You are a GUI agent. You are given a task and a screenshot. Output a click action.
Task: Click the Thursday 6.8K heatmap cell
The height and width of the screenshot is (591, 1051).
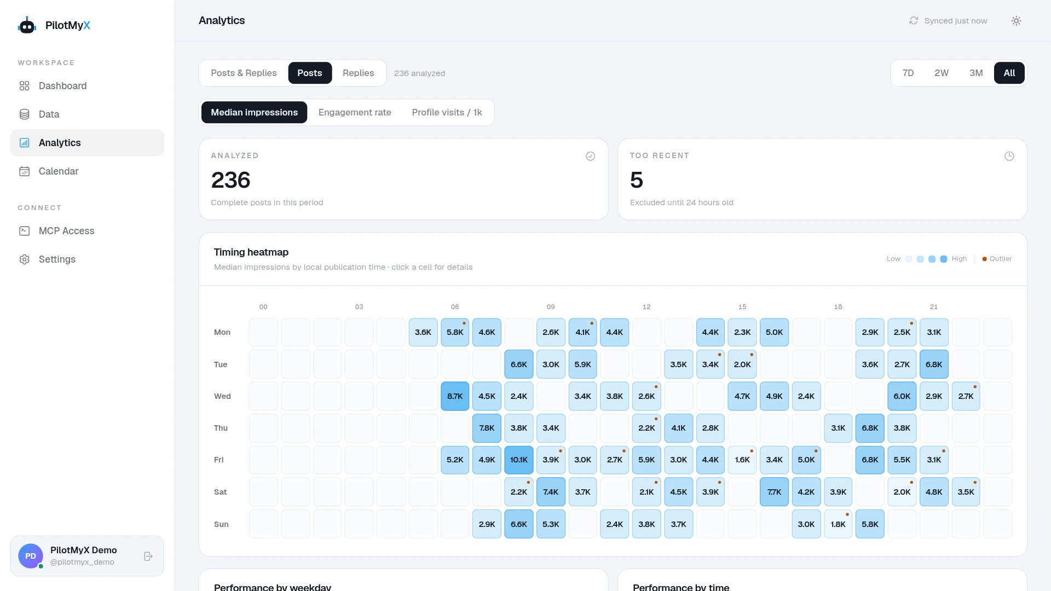870,428
